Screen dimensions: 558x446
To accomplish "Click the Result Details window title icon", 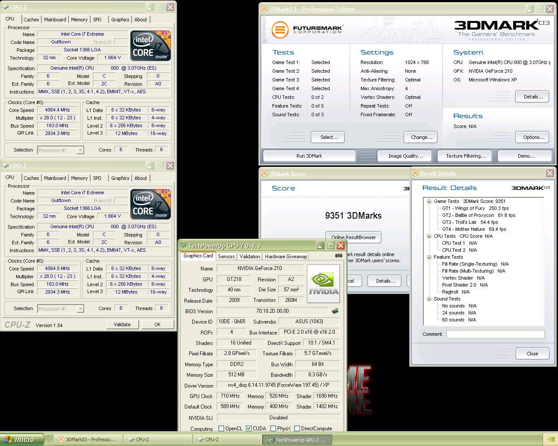I will point(415,173).
